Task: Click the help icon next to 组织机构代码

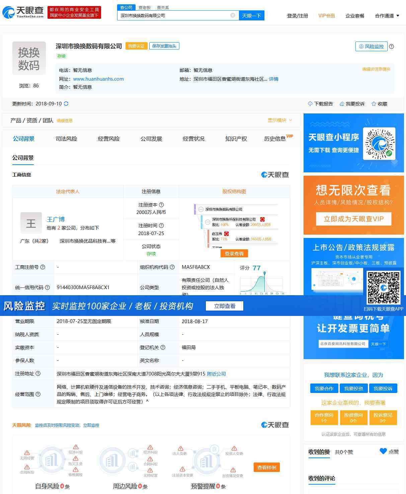Action: (x=172, y=267)
